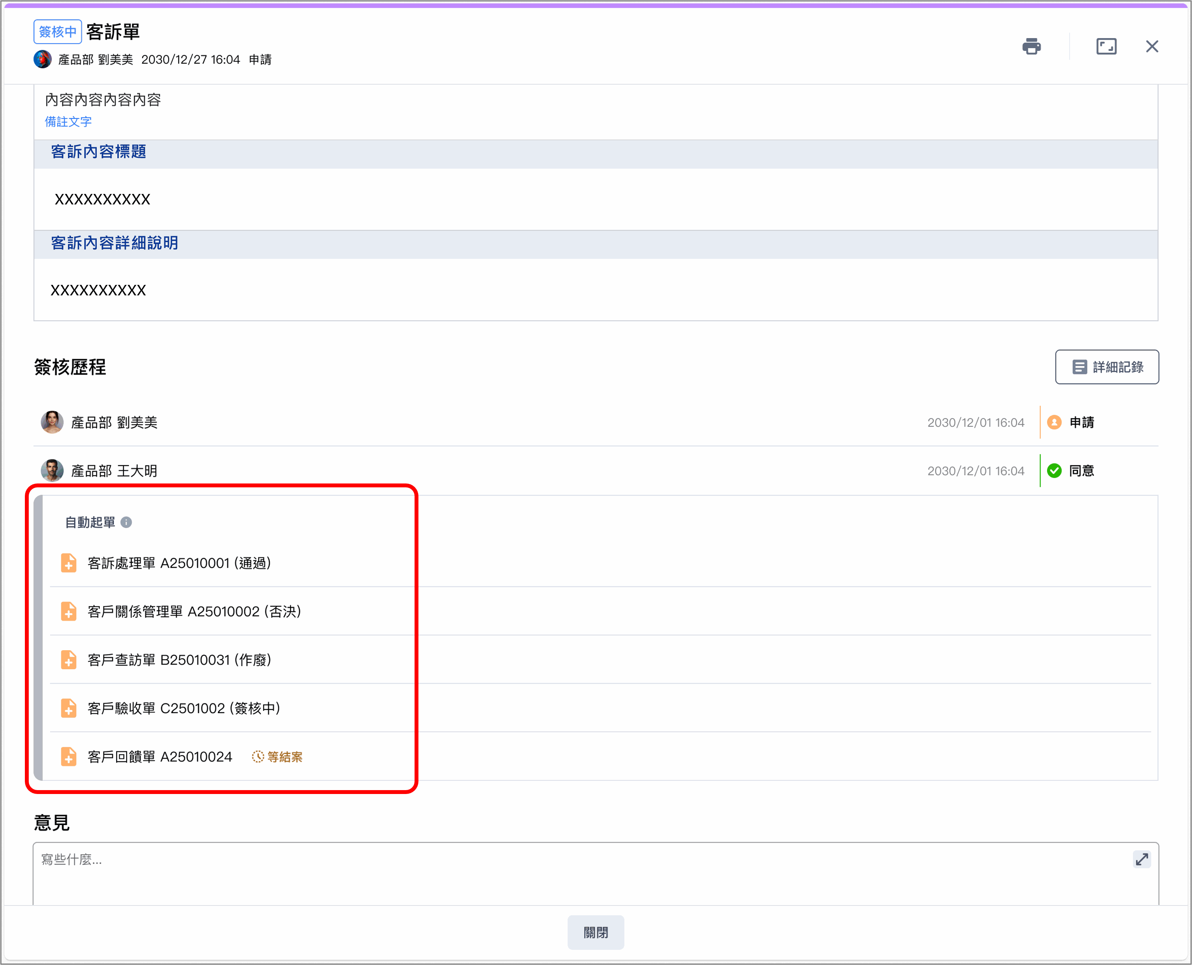Open 客戶關係管理單 A25010002 (否決)
Image resolution: width=1192 pixels, height=965 pixels.
[194, 611]
